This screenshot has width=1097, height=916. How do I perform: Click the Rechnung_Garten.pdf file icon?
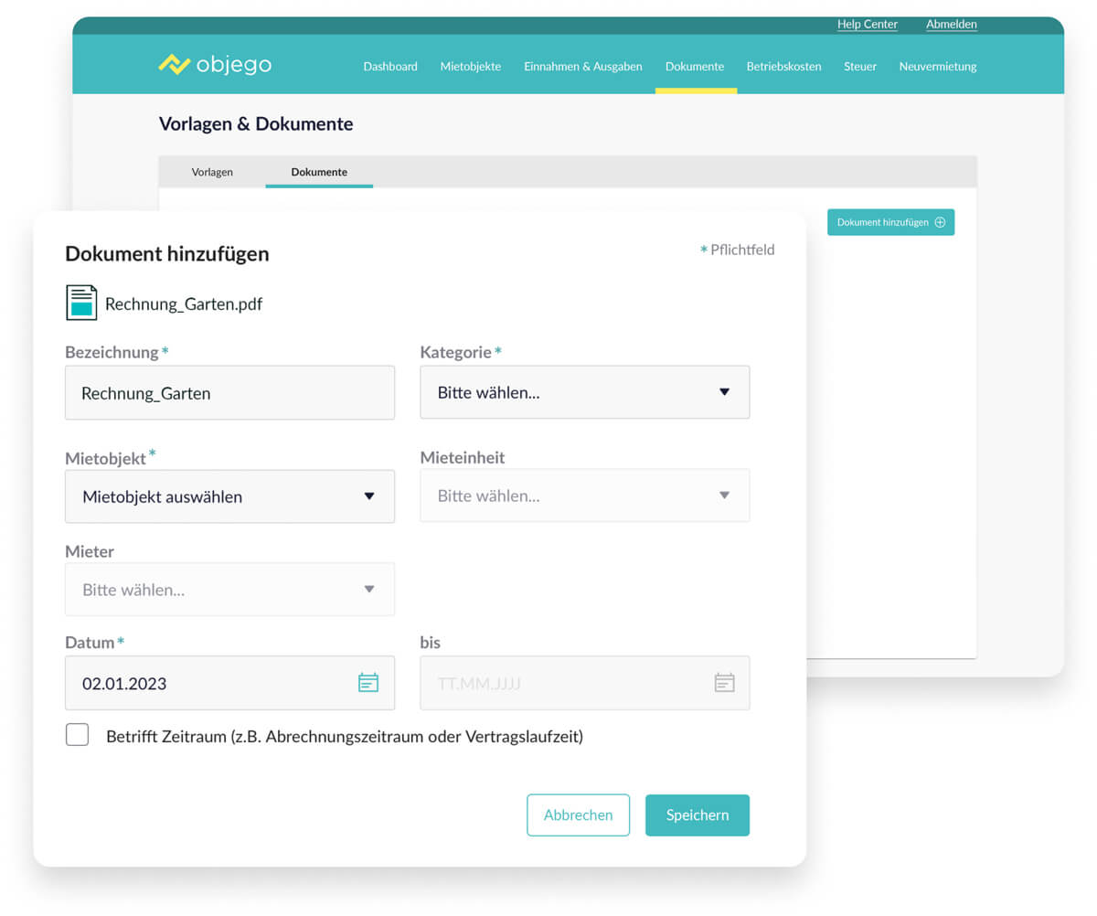(81, 303)
